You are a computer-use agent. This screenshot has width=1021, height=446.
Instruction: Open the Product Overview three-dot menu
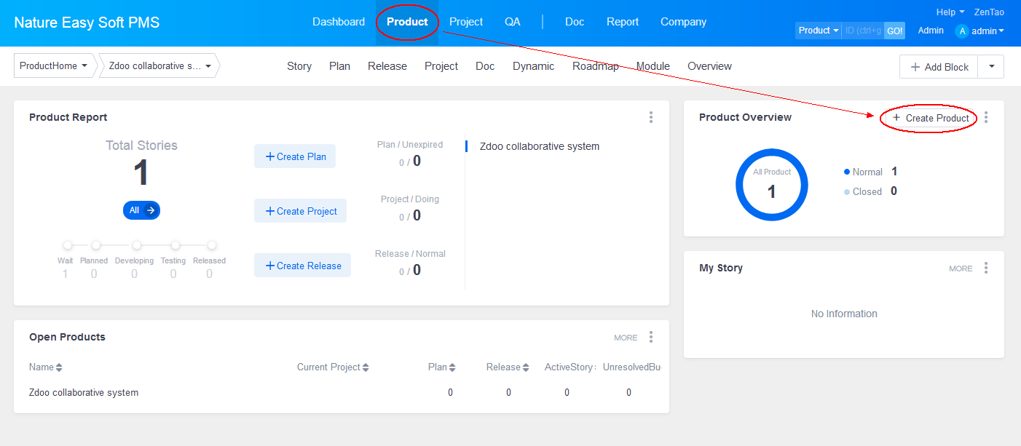tap(986, 117)
